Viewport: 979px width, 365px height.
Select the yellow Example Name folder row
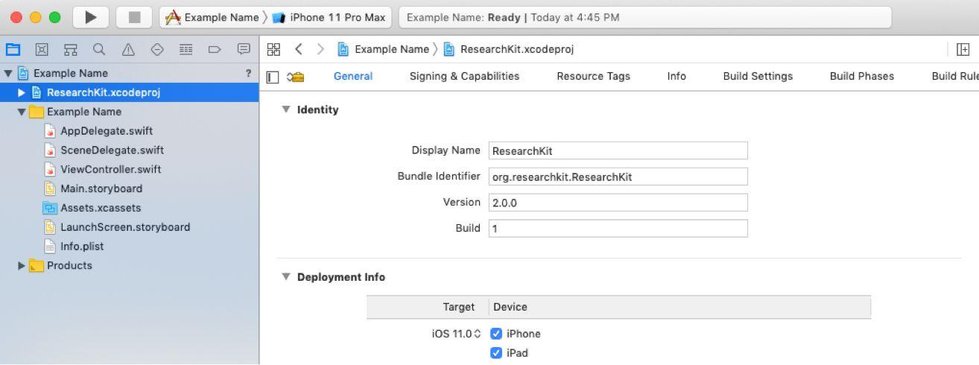point(130,112)
